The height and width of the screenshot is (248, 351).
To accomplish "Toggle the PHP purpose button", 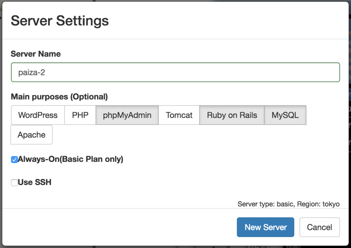I will click(x=80, y=115).
